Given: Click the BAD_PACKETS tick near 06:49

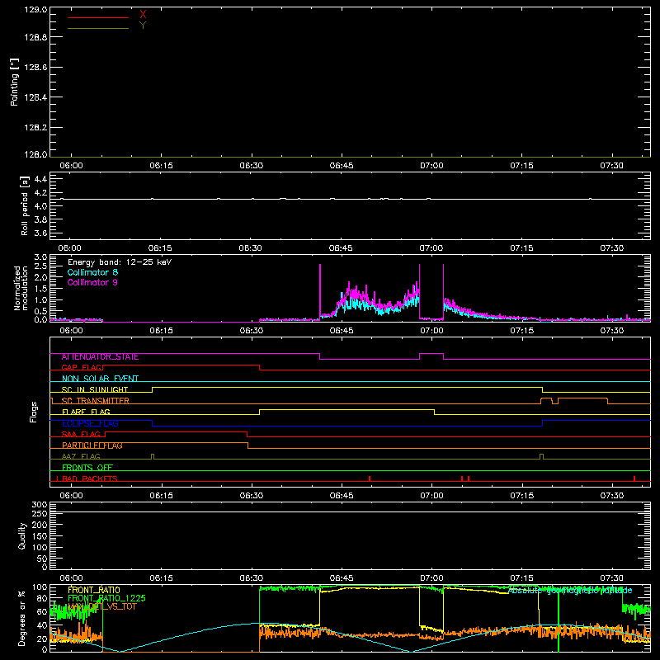Looking at the screenshot, I should click(370, 478).
